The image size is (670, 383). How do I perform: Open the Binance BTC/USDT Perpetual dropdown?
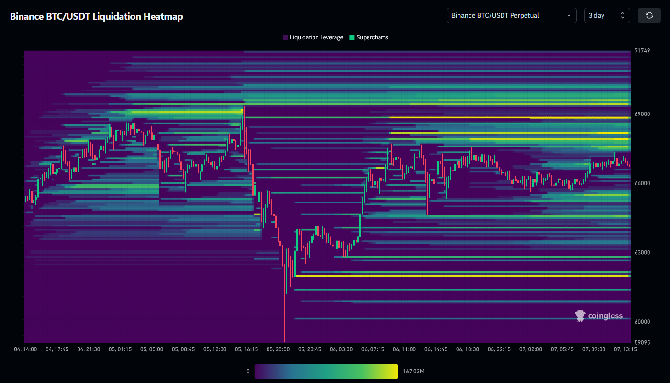[512, 15]
